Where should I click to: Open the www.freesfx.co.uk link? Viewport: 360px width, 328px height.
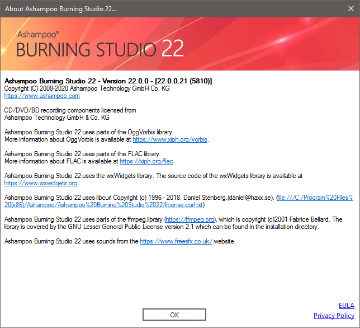(x=176, y=241)
